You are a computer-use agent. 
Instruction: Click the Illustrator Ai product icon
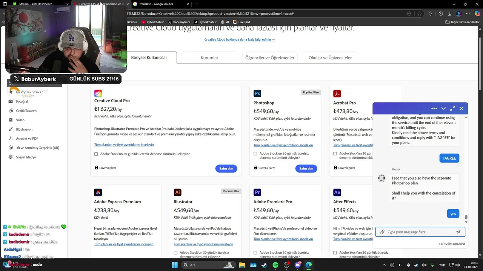pyautogui.click(x=177, y=192)
